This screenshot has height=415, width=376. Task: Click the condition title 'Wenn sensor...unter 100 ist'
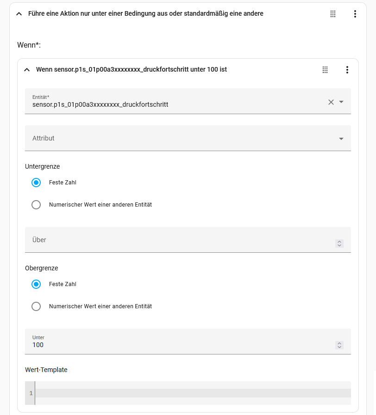132,70
